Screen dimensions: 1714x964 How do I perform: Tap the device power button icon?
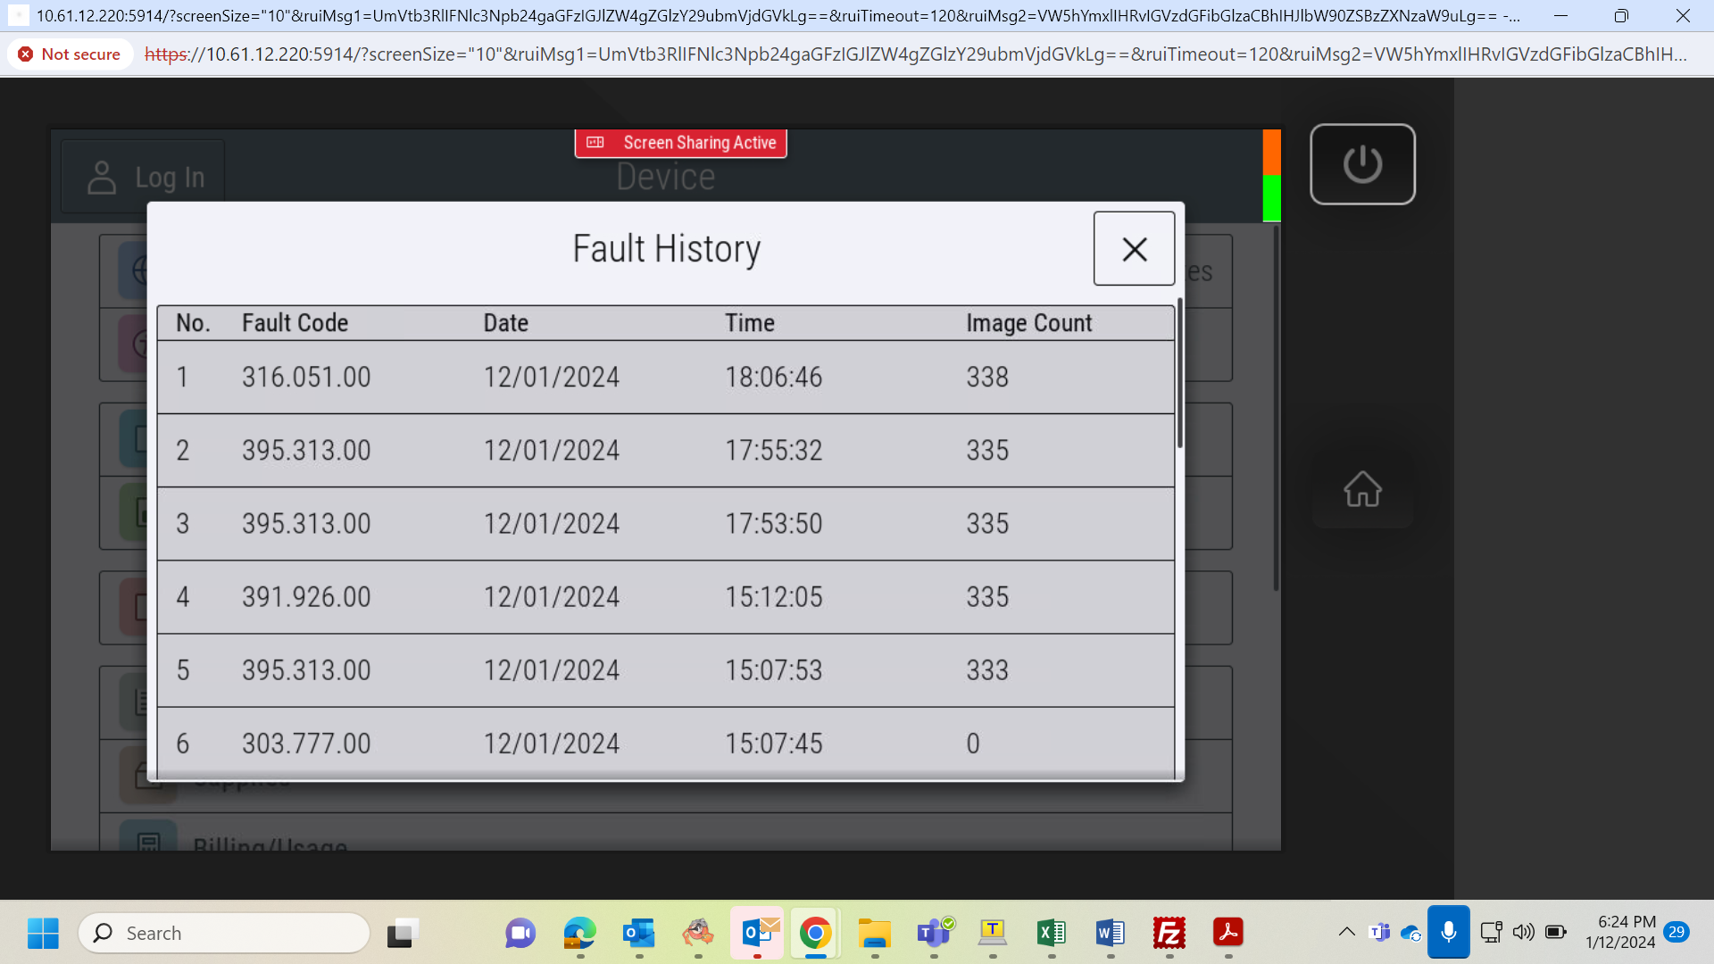[x=1362, y=164]
